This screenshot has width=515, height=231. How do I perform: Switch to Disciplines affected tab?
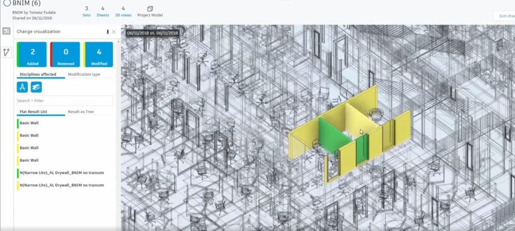point(38,74)
